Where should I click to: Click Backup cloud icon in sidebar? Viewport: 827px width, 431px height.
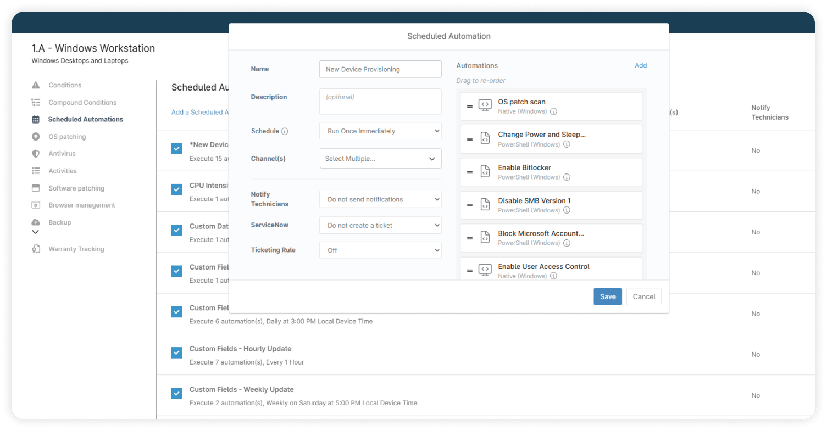coord(36,222)
